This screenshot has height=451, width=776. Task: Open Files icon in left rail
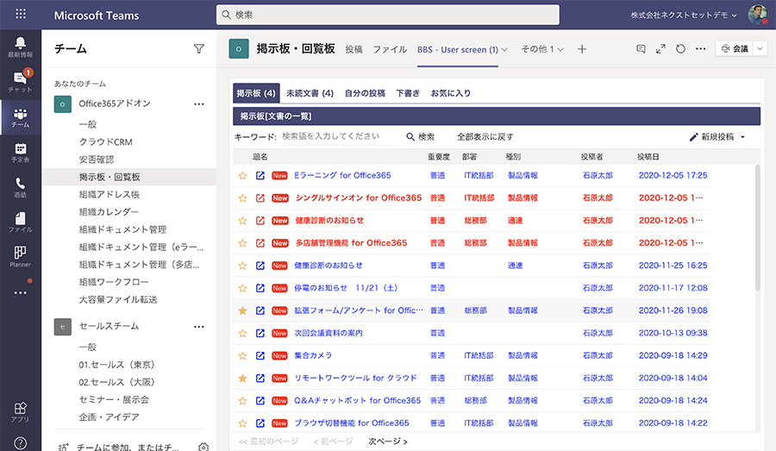coord(21,222)
